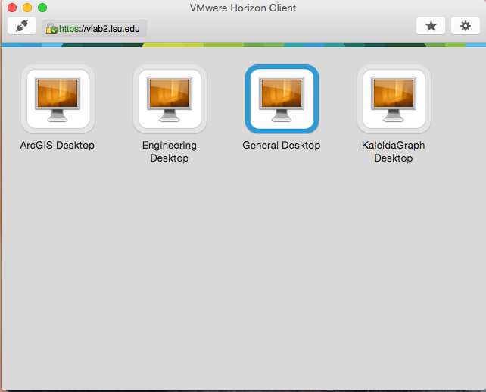Click the General Desktop label

tap(282, 146)
